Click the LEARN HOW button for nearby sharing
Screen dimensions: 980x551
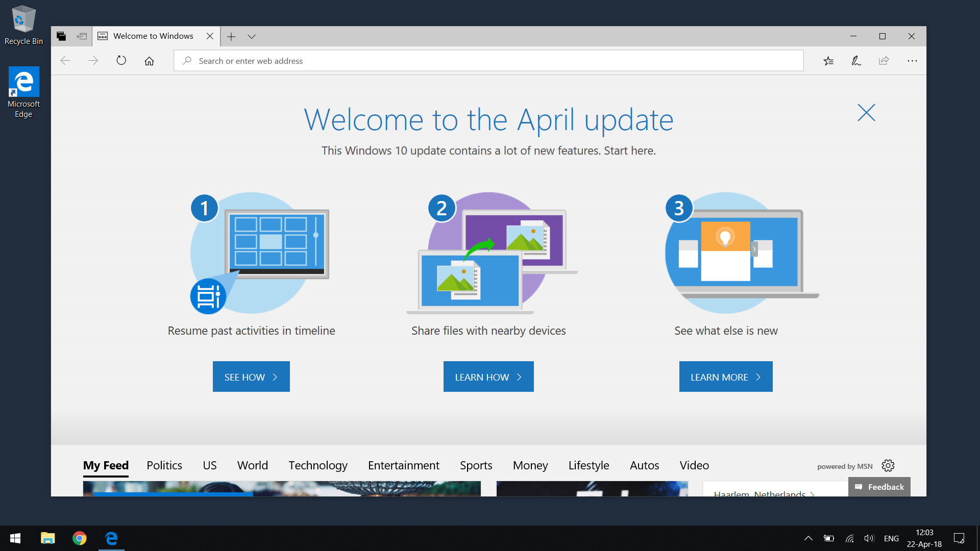(488, 376)
